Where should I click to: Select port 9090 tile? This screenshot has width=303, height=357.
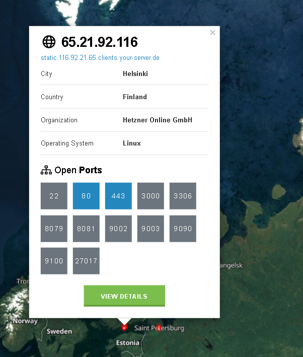pos(183,229)
